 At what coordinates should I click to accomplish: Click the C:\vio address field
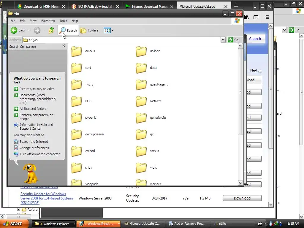pyautogui.click(x=121, y=40)
